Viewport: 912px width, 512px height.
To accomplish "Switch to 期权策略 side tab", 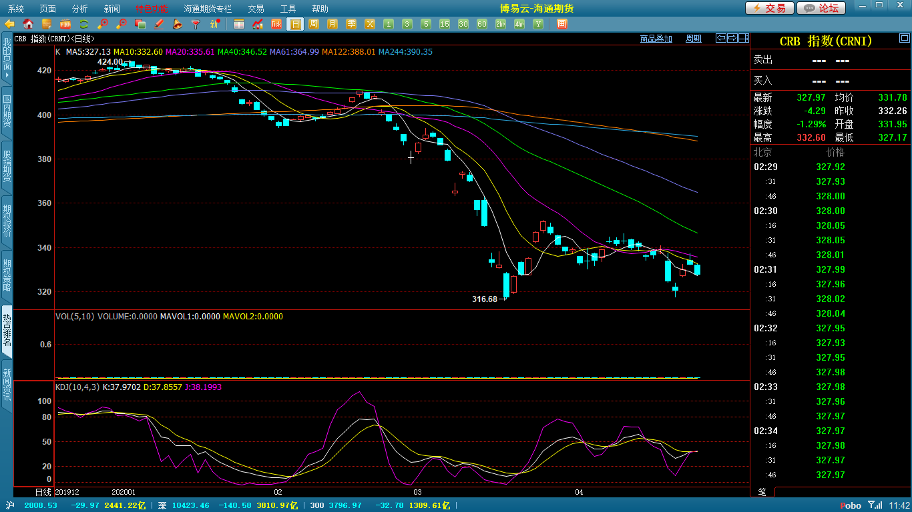I will click(x=7, y=275).
